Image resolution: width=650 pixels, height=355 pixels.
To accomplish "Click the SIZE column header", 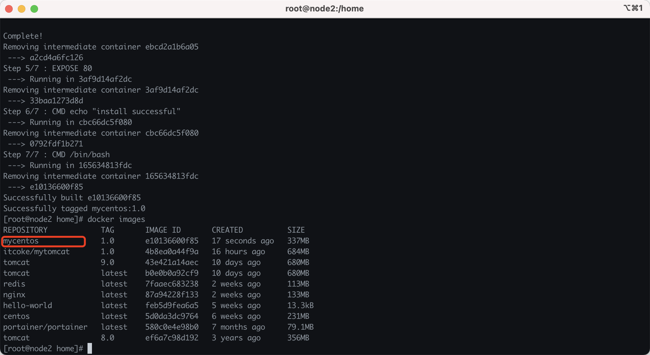I will (x=296, y=230).
